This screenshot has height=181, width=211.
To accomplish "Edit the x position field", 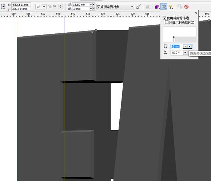I will click(x=21, y=5).
